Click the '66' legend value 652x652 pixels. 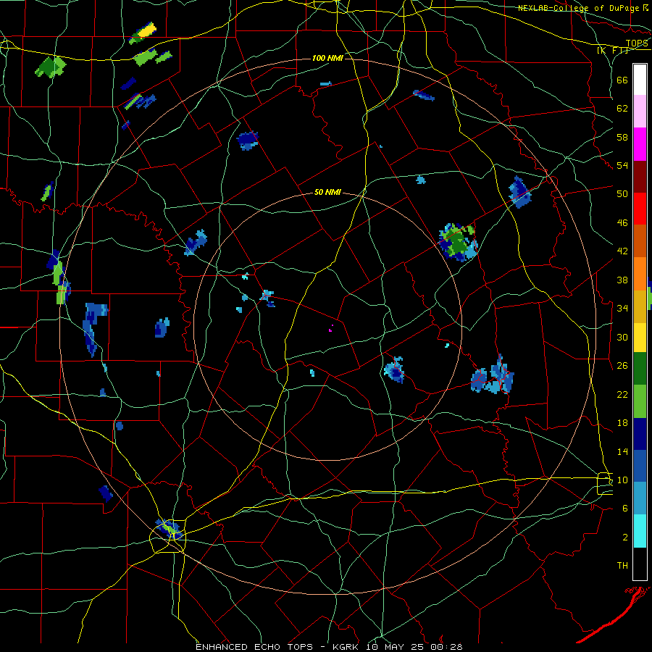coord(622,80)
